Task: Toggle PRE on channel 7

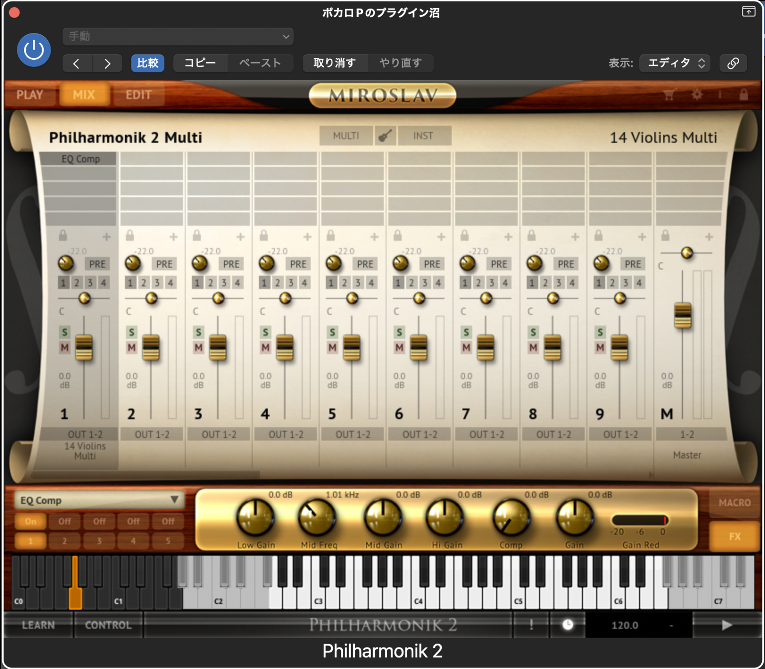Action: pyautogui.click(x=499, y=264)
